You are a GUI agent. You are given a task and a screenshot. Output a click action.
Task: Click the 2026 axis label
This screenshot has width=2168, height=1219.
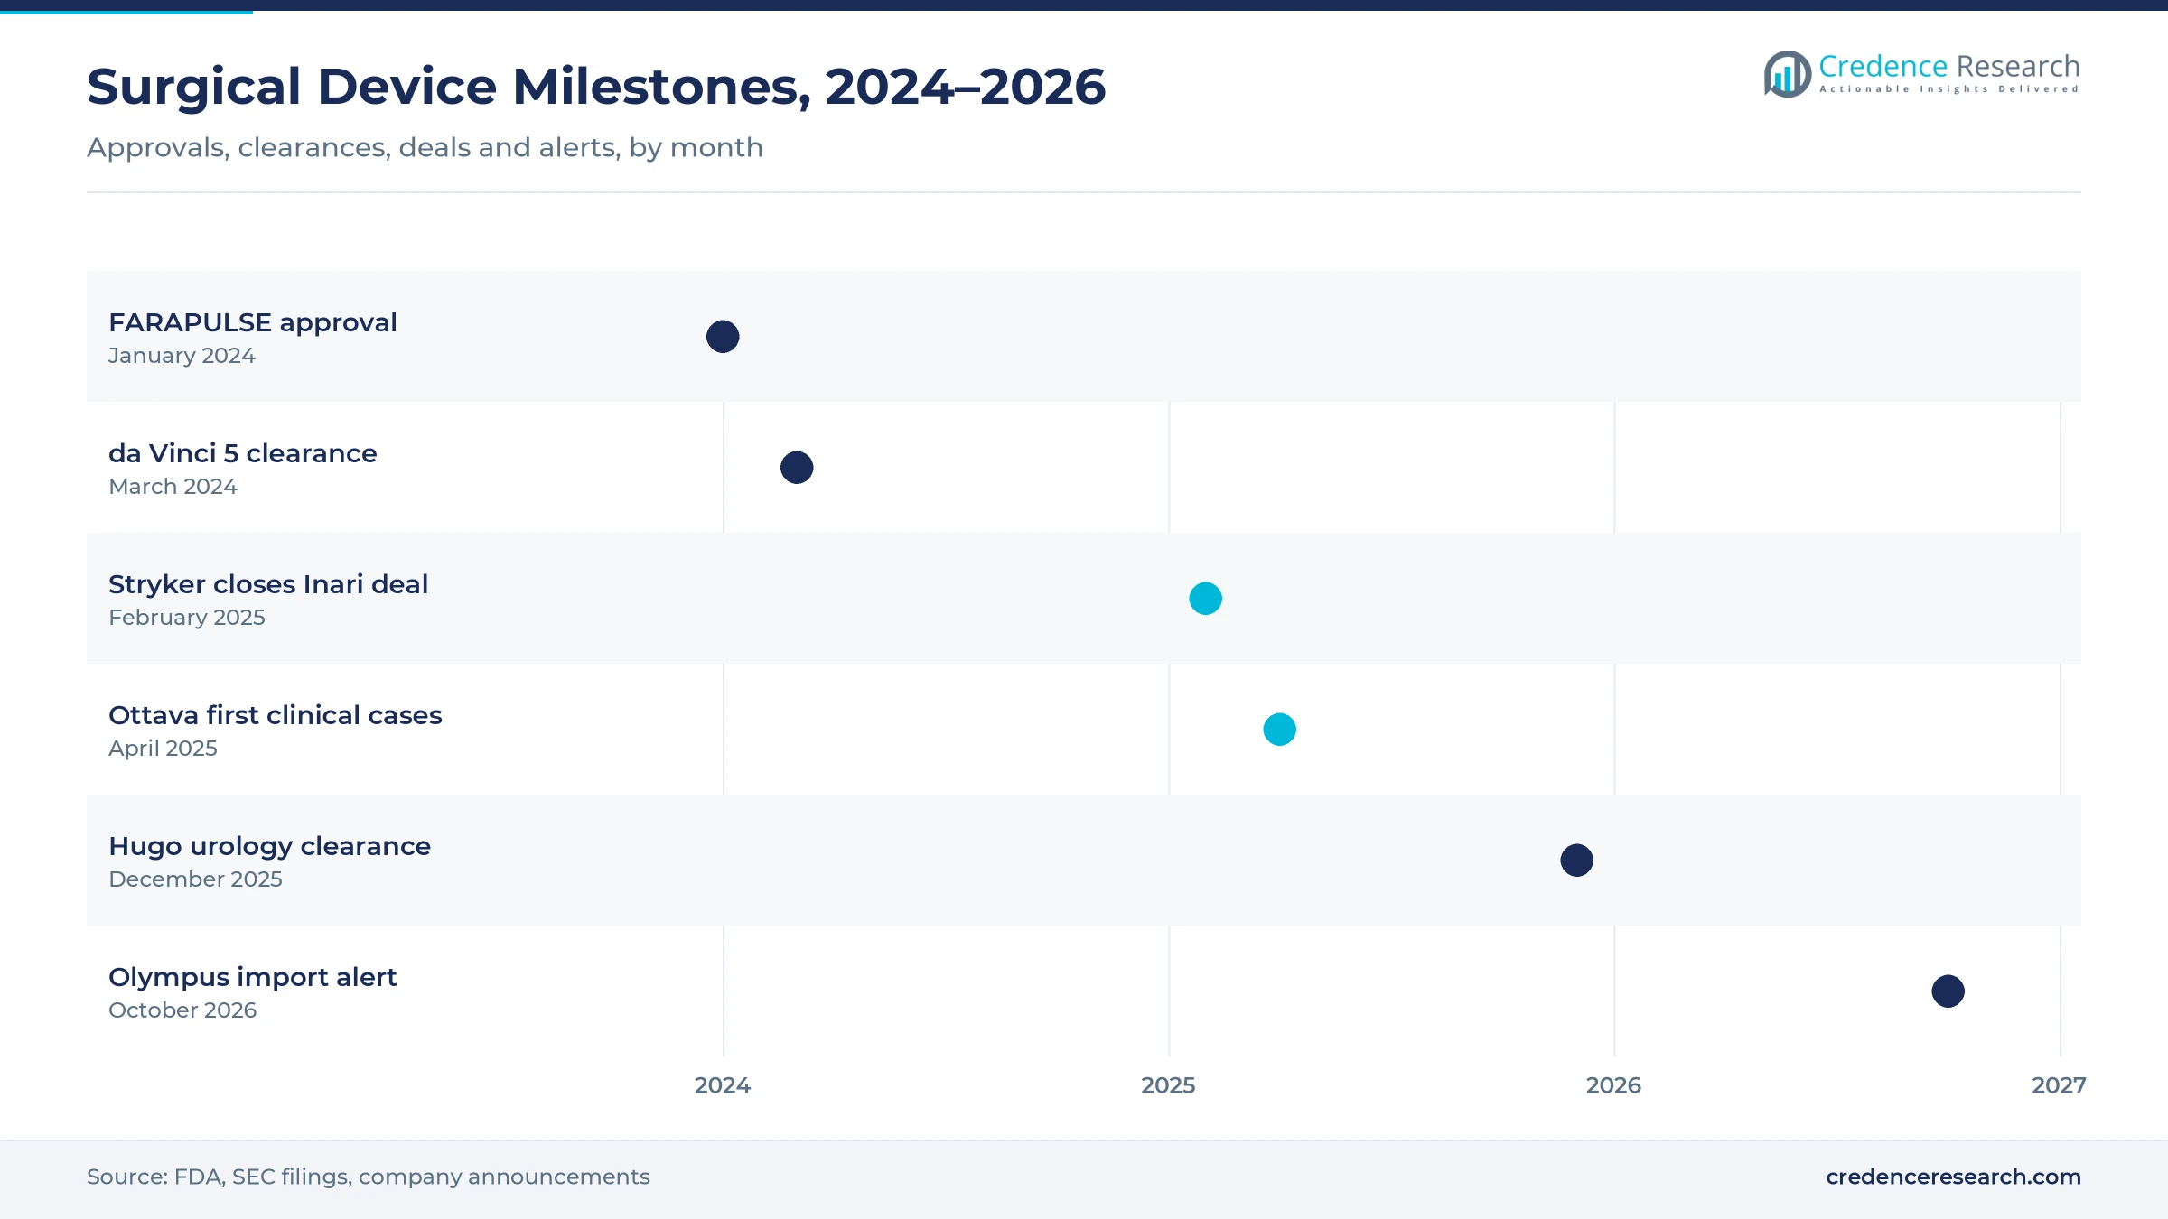(x=1613, y=1085)
